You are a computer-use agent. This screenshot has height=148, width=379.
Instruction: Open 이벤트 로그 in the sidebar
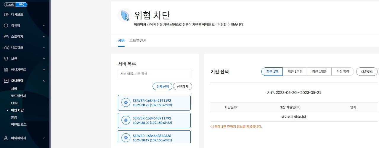[19, 124]
